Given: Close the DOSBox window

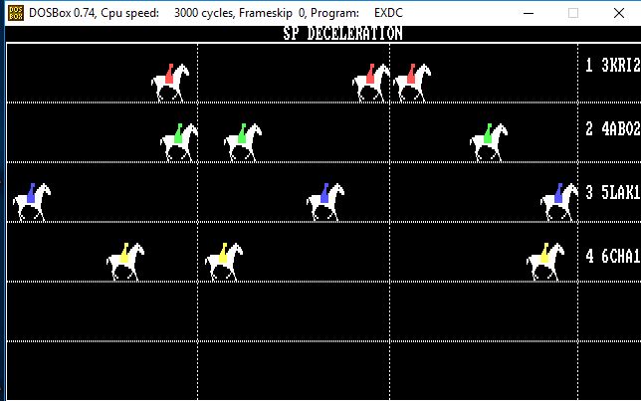Looking at the screenshot, I should [x=619, y=13].
